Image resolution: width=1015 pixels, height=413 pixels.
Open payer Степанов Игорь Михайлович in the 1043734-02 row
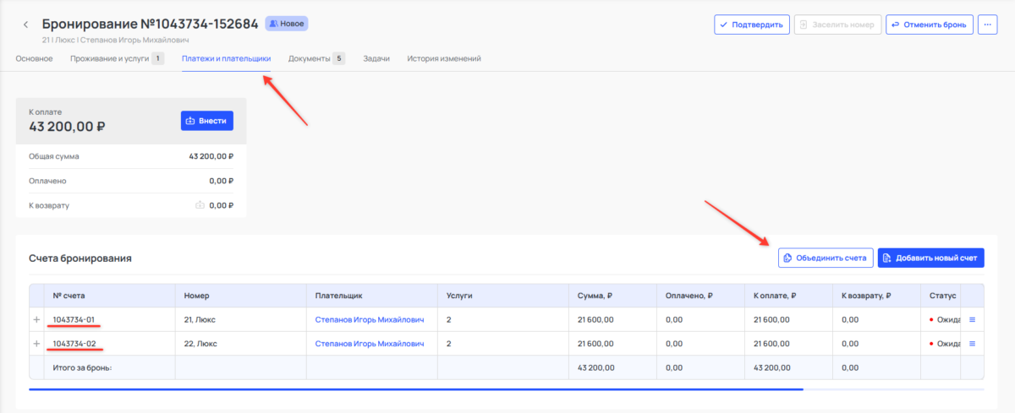point(370,344)
